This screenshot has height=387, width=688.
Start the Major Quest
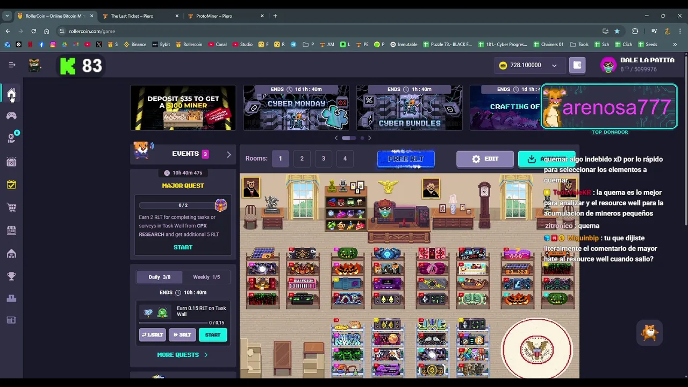pyautogui.click(x=183, y=247)
